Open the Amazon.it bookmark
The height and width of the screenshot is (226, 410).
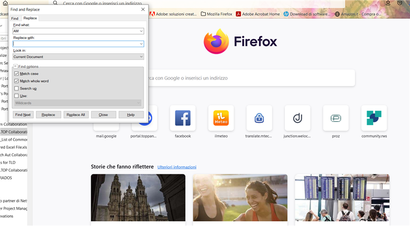[x=358, y=14]
